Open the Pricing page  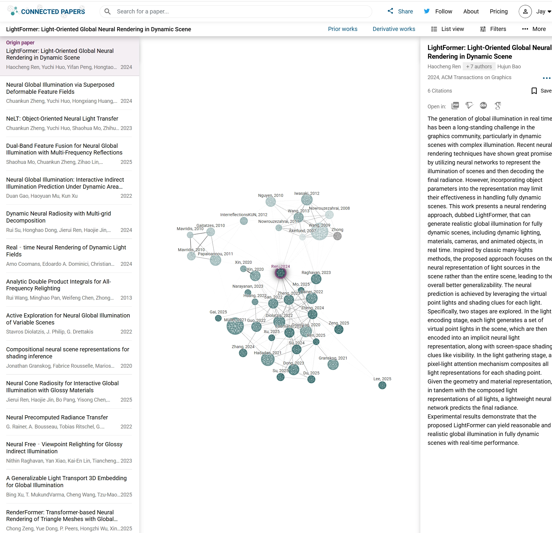pos(499,11)
